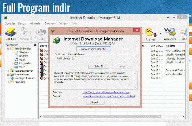The image size is (192, 126).
Task: Expand the Tamamlanmayan tree node
Action: [8, 71]
